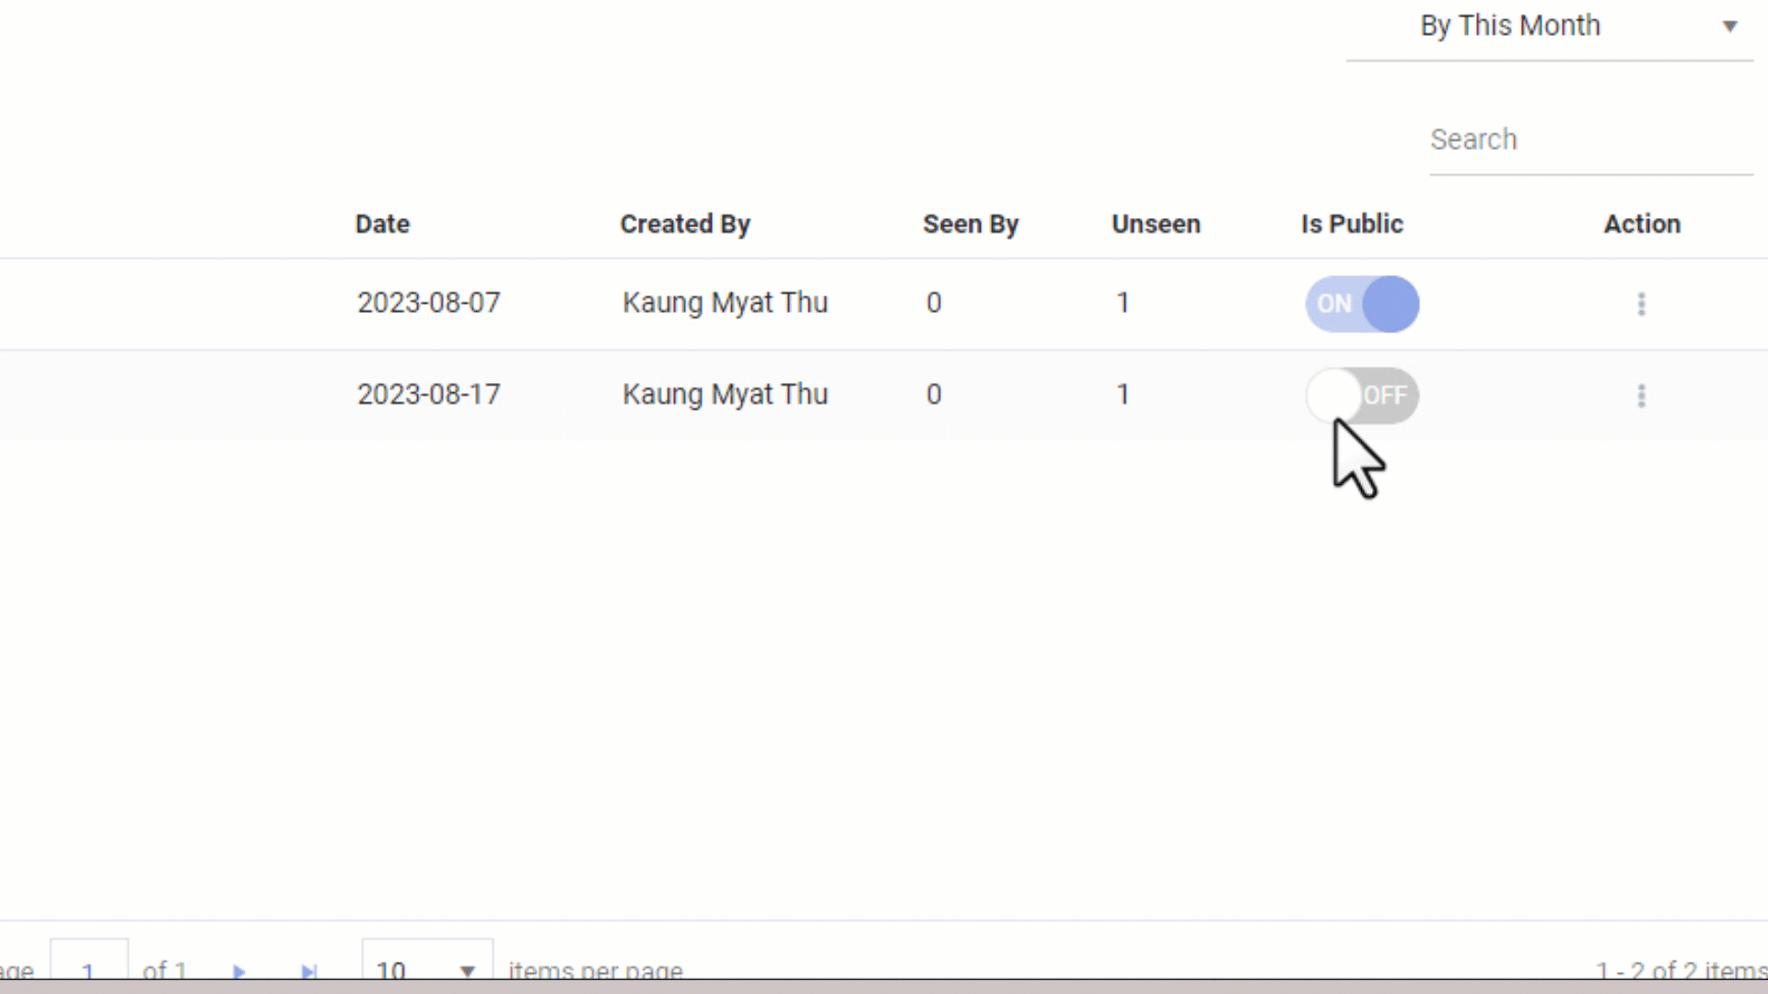The width and height of the screenshot is (1768, 994).
Task: Sort by Is Public column header
Action: click(1352, 224)
